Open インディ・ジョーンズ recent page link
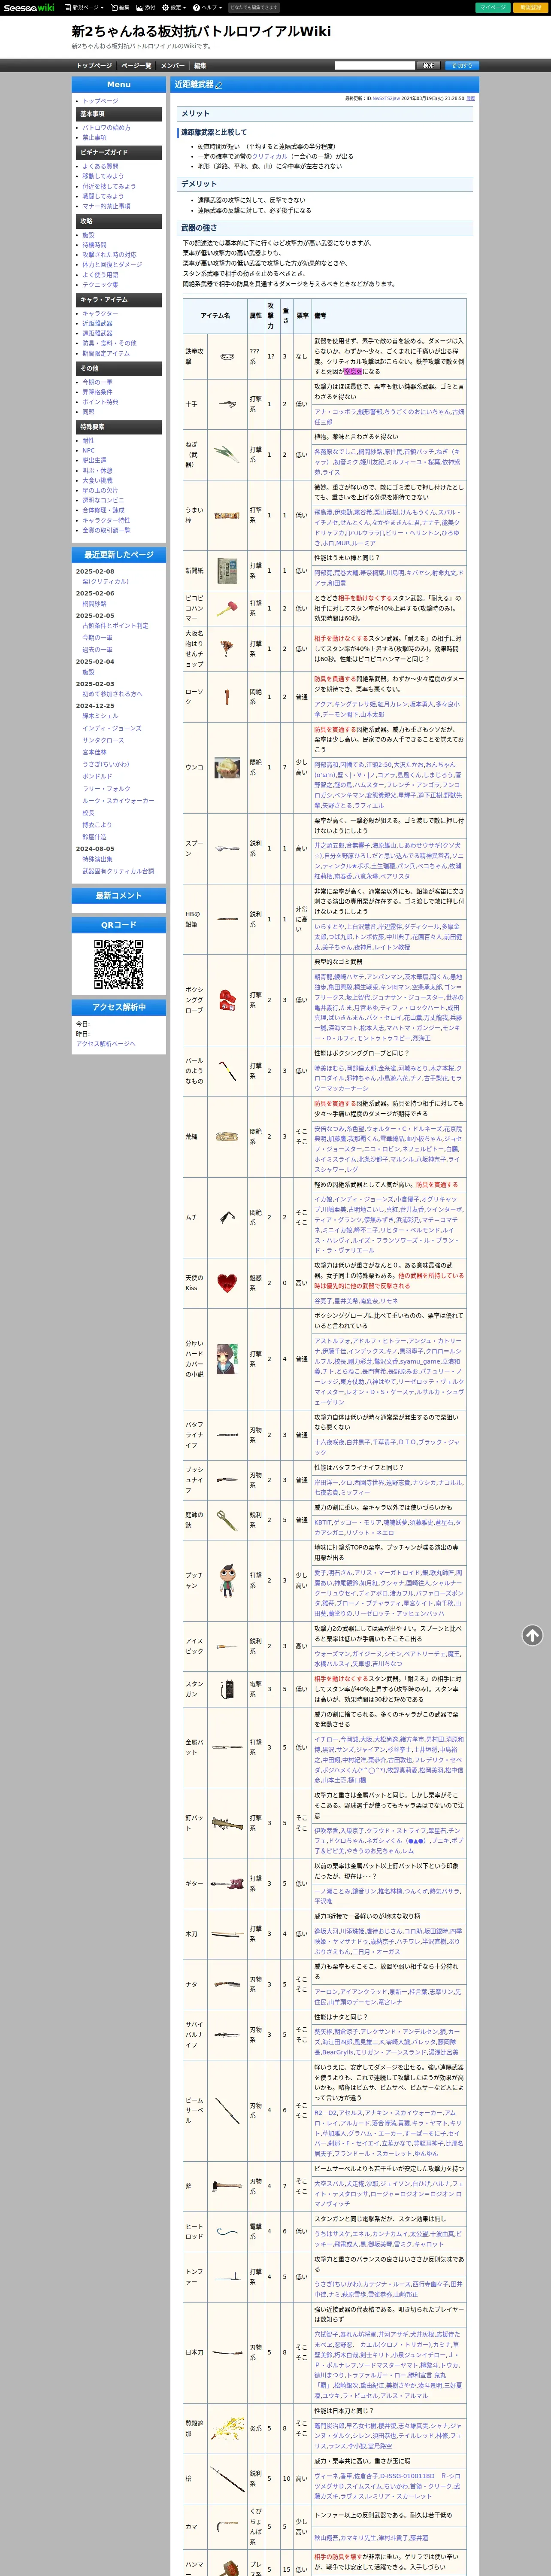Image resolution: width=551 pixels, height=2576 pixels. (112, 728)
